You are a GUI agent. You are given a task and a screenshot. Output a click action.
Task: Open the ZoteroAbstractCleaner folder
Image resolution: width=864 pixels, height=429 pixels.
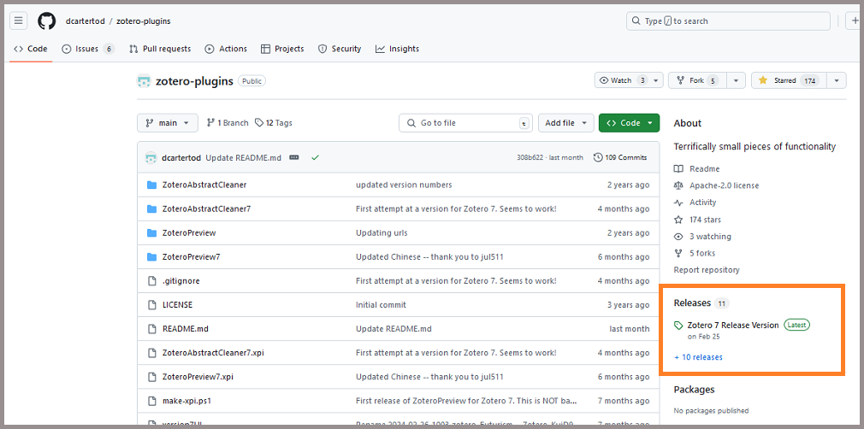[x=204, y=185]
